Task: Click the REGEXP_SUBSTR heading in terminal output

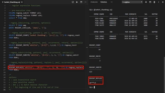Action: (95, 67)
